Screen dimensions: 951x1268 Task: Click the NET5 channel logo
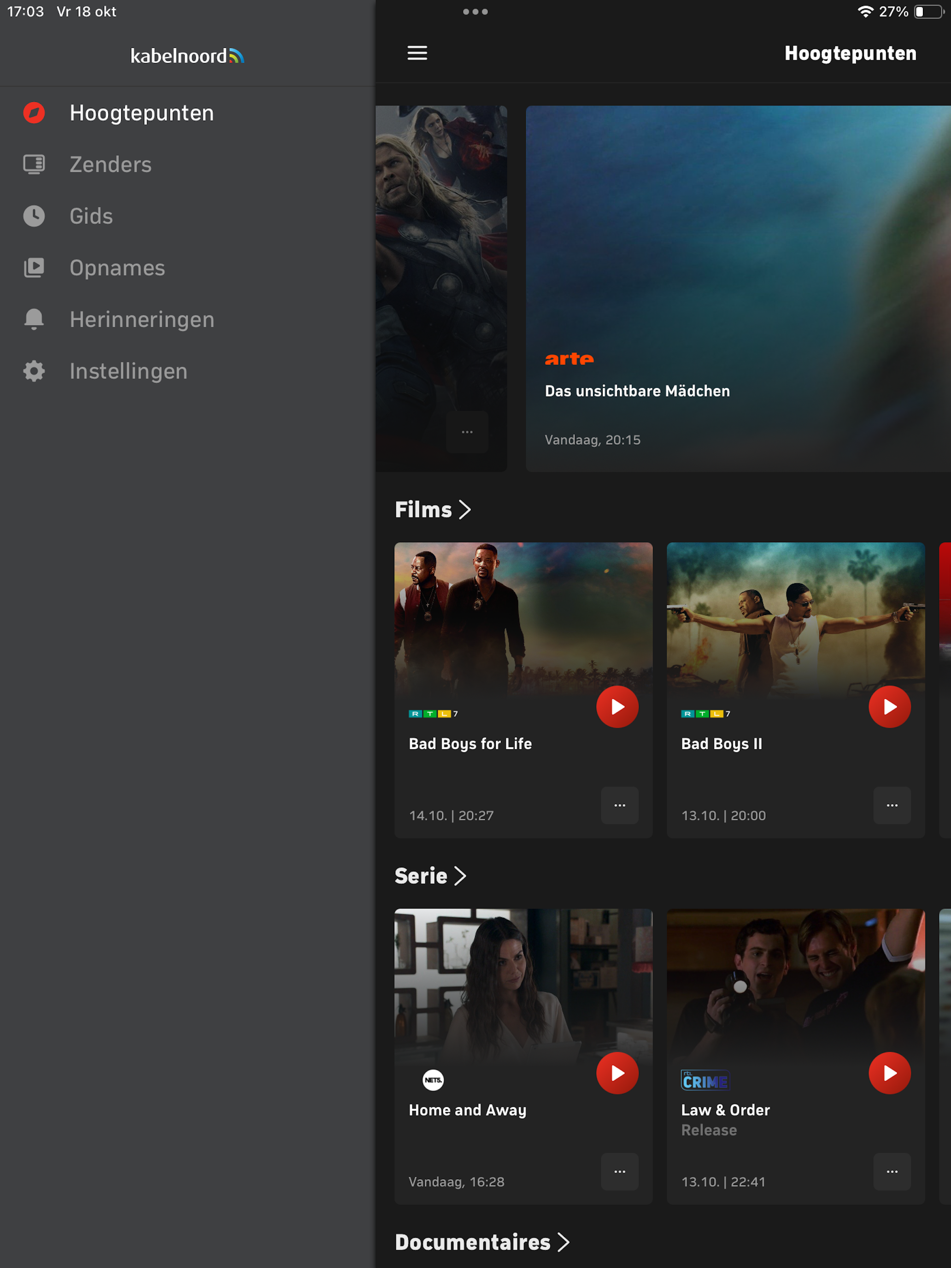pyautogui.click(x=433, y=1080)
